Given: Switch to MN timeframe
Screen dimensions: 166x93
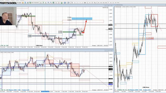Looking at the screenshot, I should coord(118,3).
